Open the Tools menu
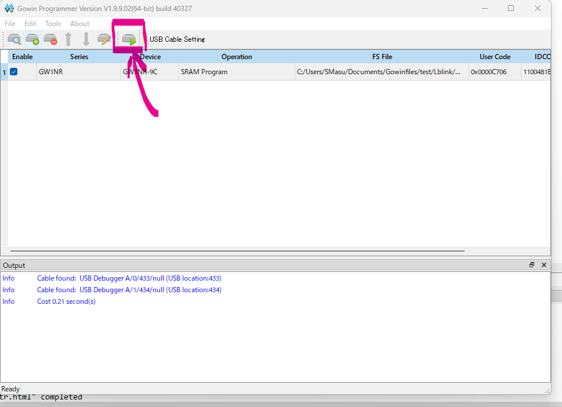This screenshot has width=562, height=407. tap(53, 24)
